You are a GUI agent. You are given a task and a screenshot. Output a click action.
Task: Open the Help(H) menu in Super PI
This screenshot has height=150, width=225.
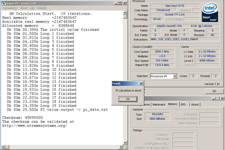point(42,8)
